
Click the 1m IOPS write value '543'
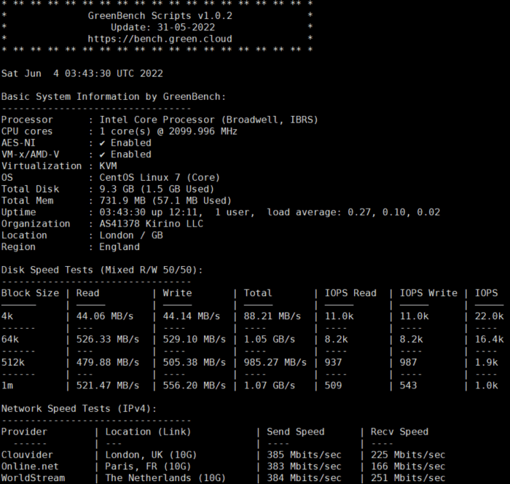pyautogui.click(x=408, y=386)
